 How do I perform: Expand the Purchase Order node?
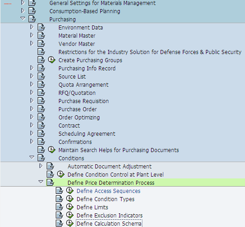click(32, 109)
